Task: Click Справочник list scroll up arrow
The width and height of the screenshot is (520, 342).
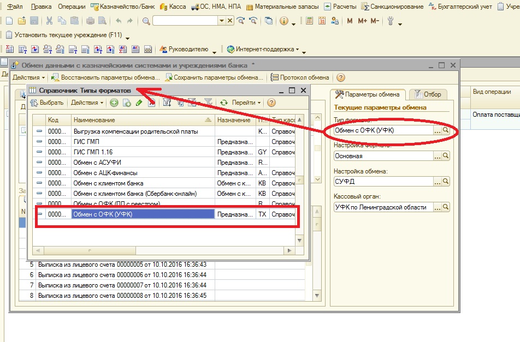Action: pyautogui.click(x=299, y=119)
